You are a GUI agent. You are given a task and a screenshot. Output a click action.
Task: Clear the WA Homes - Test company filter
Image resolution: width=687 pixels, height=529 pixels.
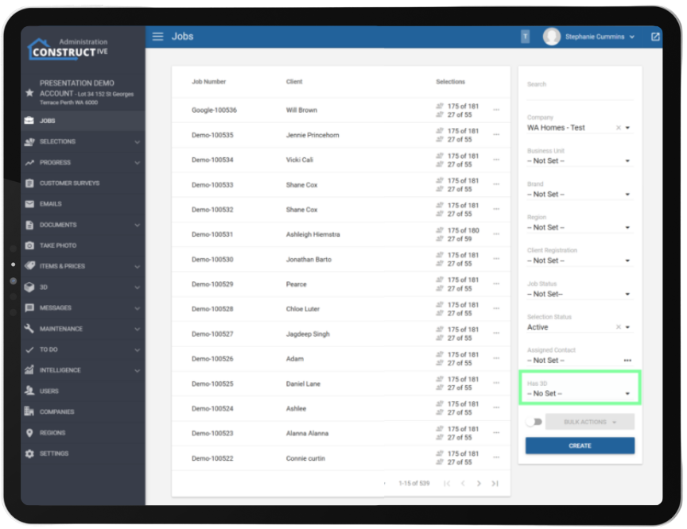point(618,128)
